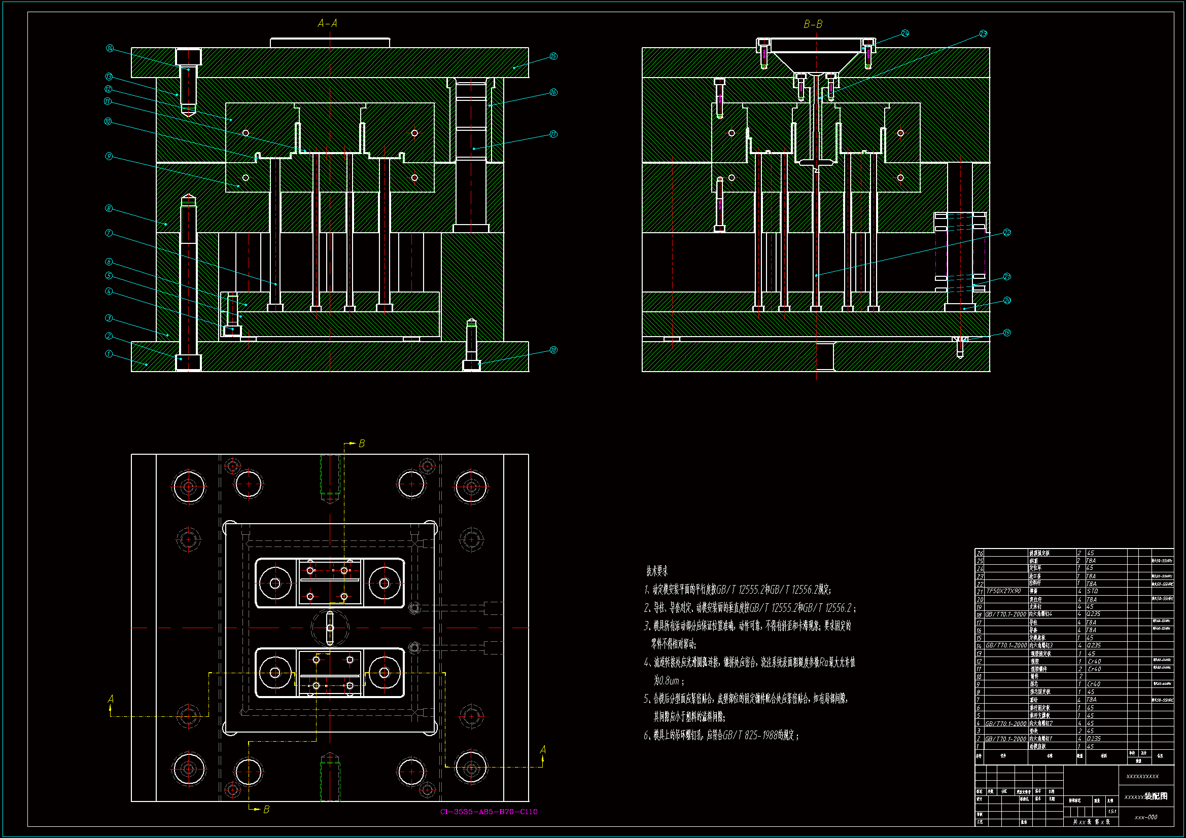Select balloon 18 near the bottom screw
Viewport: 1186px width, 838px height.
coord(553,350)
